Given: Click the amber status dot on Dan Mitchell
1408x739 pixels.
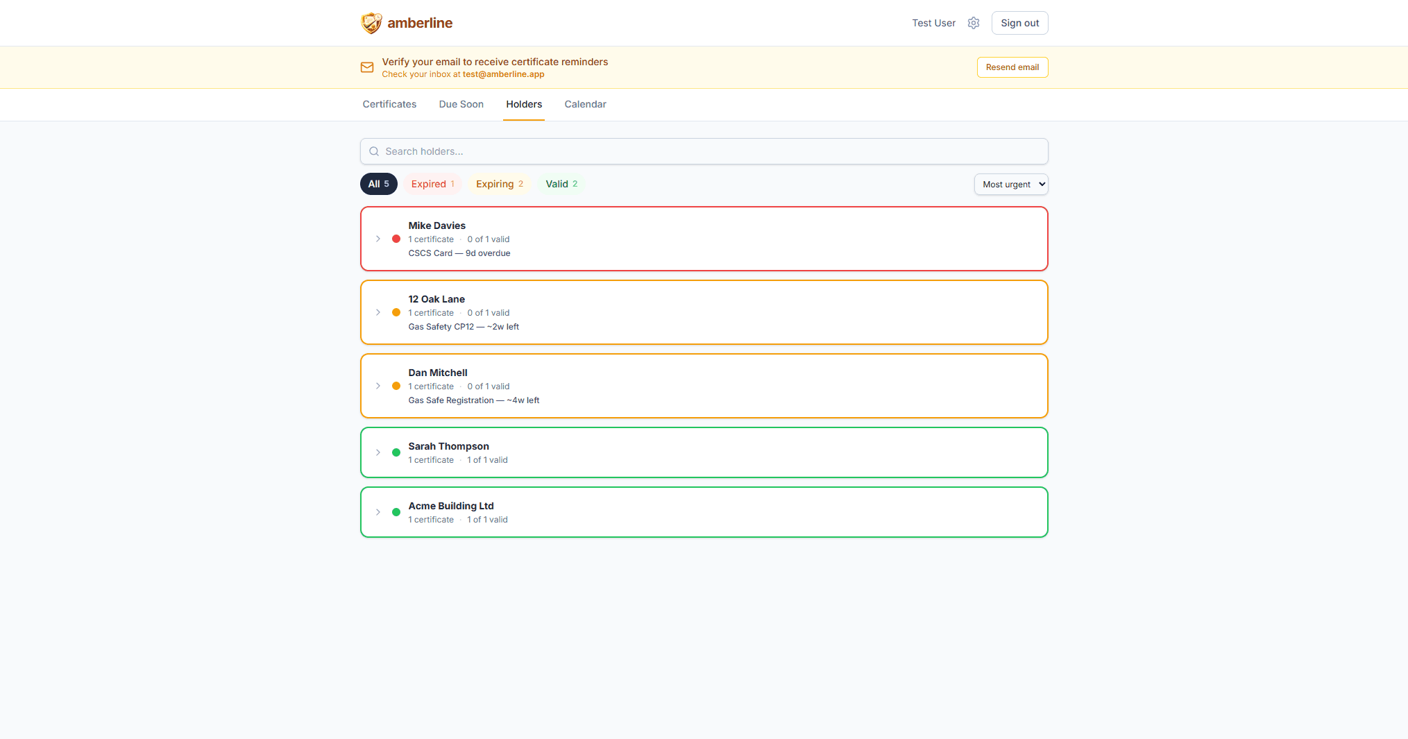Looking at the screenshot, I should click(x=396, y=386).
